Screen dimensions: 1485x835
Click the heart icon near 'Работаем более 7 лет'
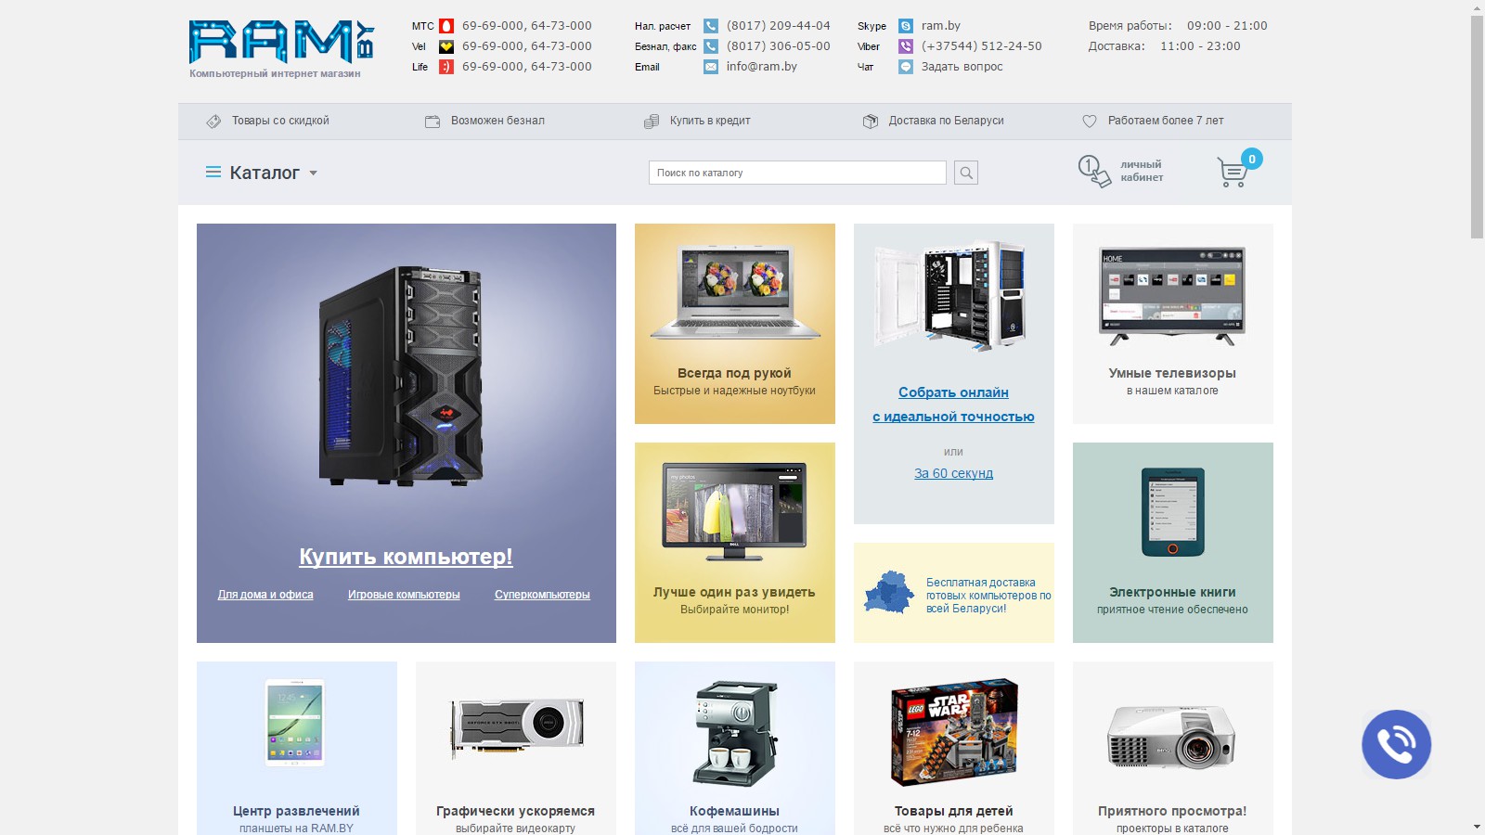(x=1090, y=122)
